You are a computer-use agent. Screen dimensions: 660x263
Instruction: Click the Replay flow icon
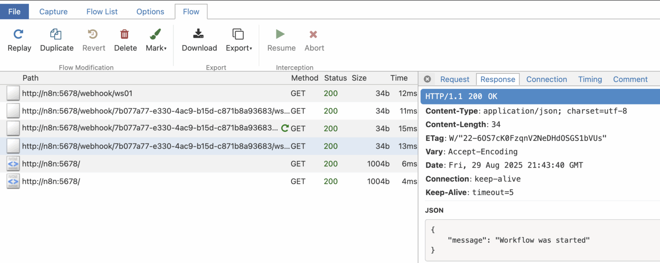click(x=19, y=34)
